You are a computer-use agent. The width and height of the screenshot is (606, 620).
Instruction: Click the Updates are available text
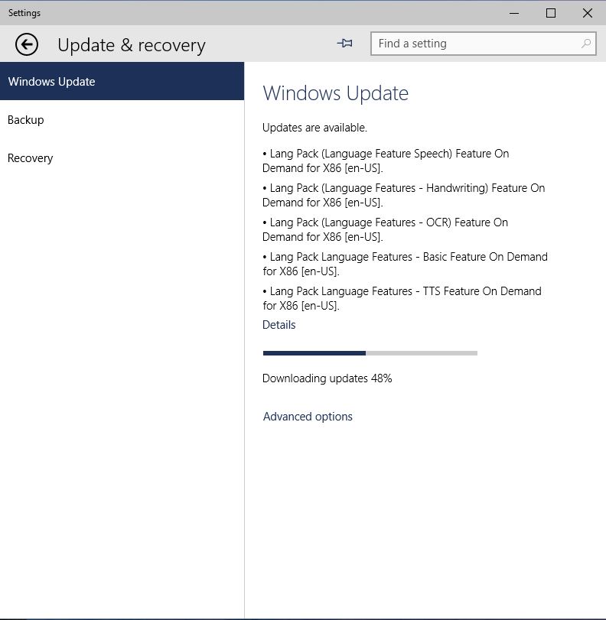[x=314, y=128]
